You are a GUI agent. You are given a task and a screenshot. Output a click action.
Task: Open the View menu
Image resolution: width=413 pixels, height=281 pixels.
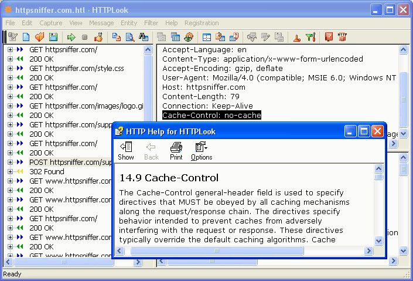coord(76,23)
